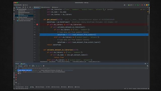Screen dimensions: 161x91
Task: Click the UTF-8 encoding in status bar
Action: [130, 89]
